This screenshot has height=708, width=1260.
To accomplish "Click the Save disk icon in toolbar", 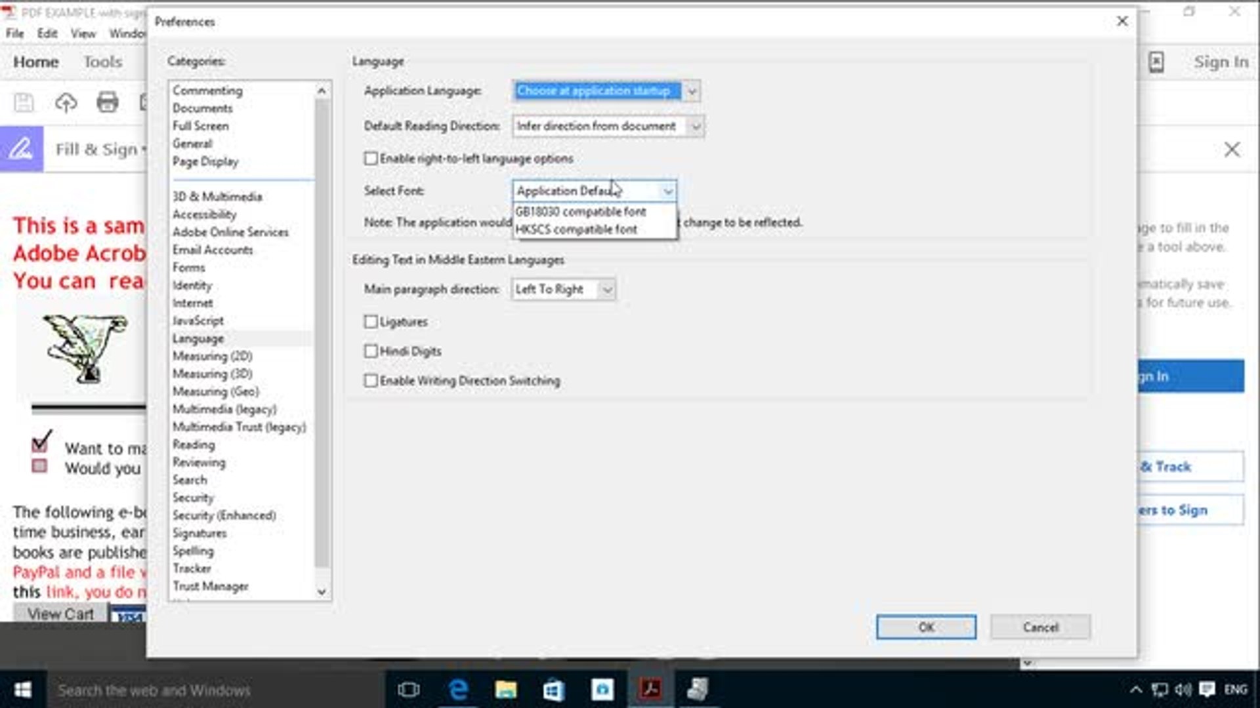I will click(24, 102).
